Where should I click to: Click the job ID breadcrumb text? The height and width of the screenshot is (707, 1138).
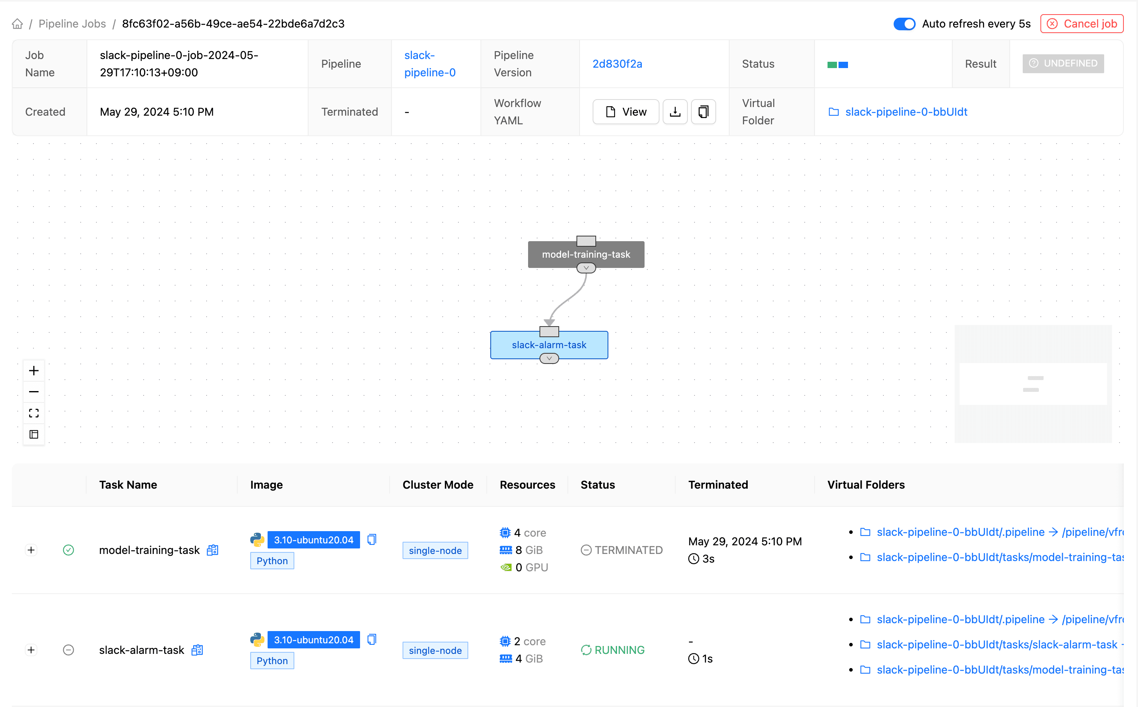pos(233,23)
